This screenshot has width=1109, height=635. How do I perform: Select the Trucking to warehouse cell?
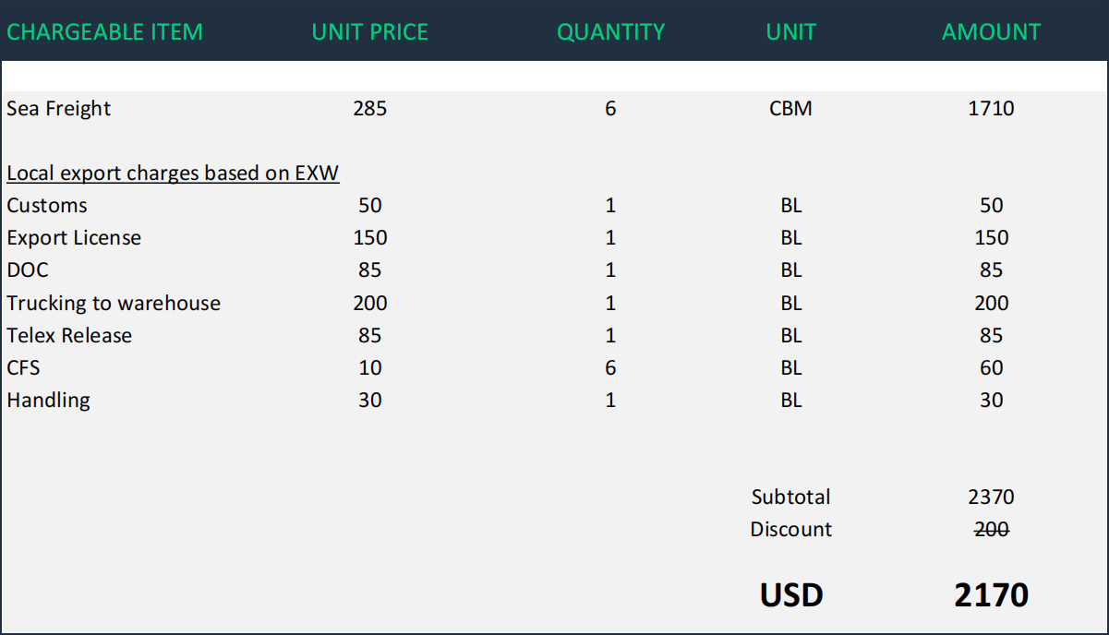tap(114, 304)
